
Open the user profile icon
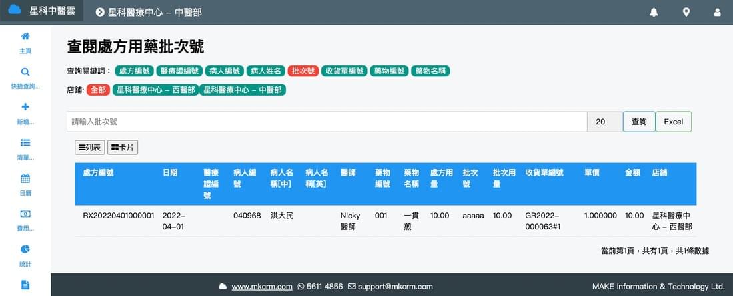[717, 13]
